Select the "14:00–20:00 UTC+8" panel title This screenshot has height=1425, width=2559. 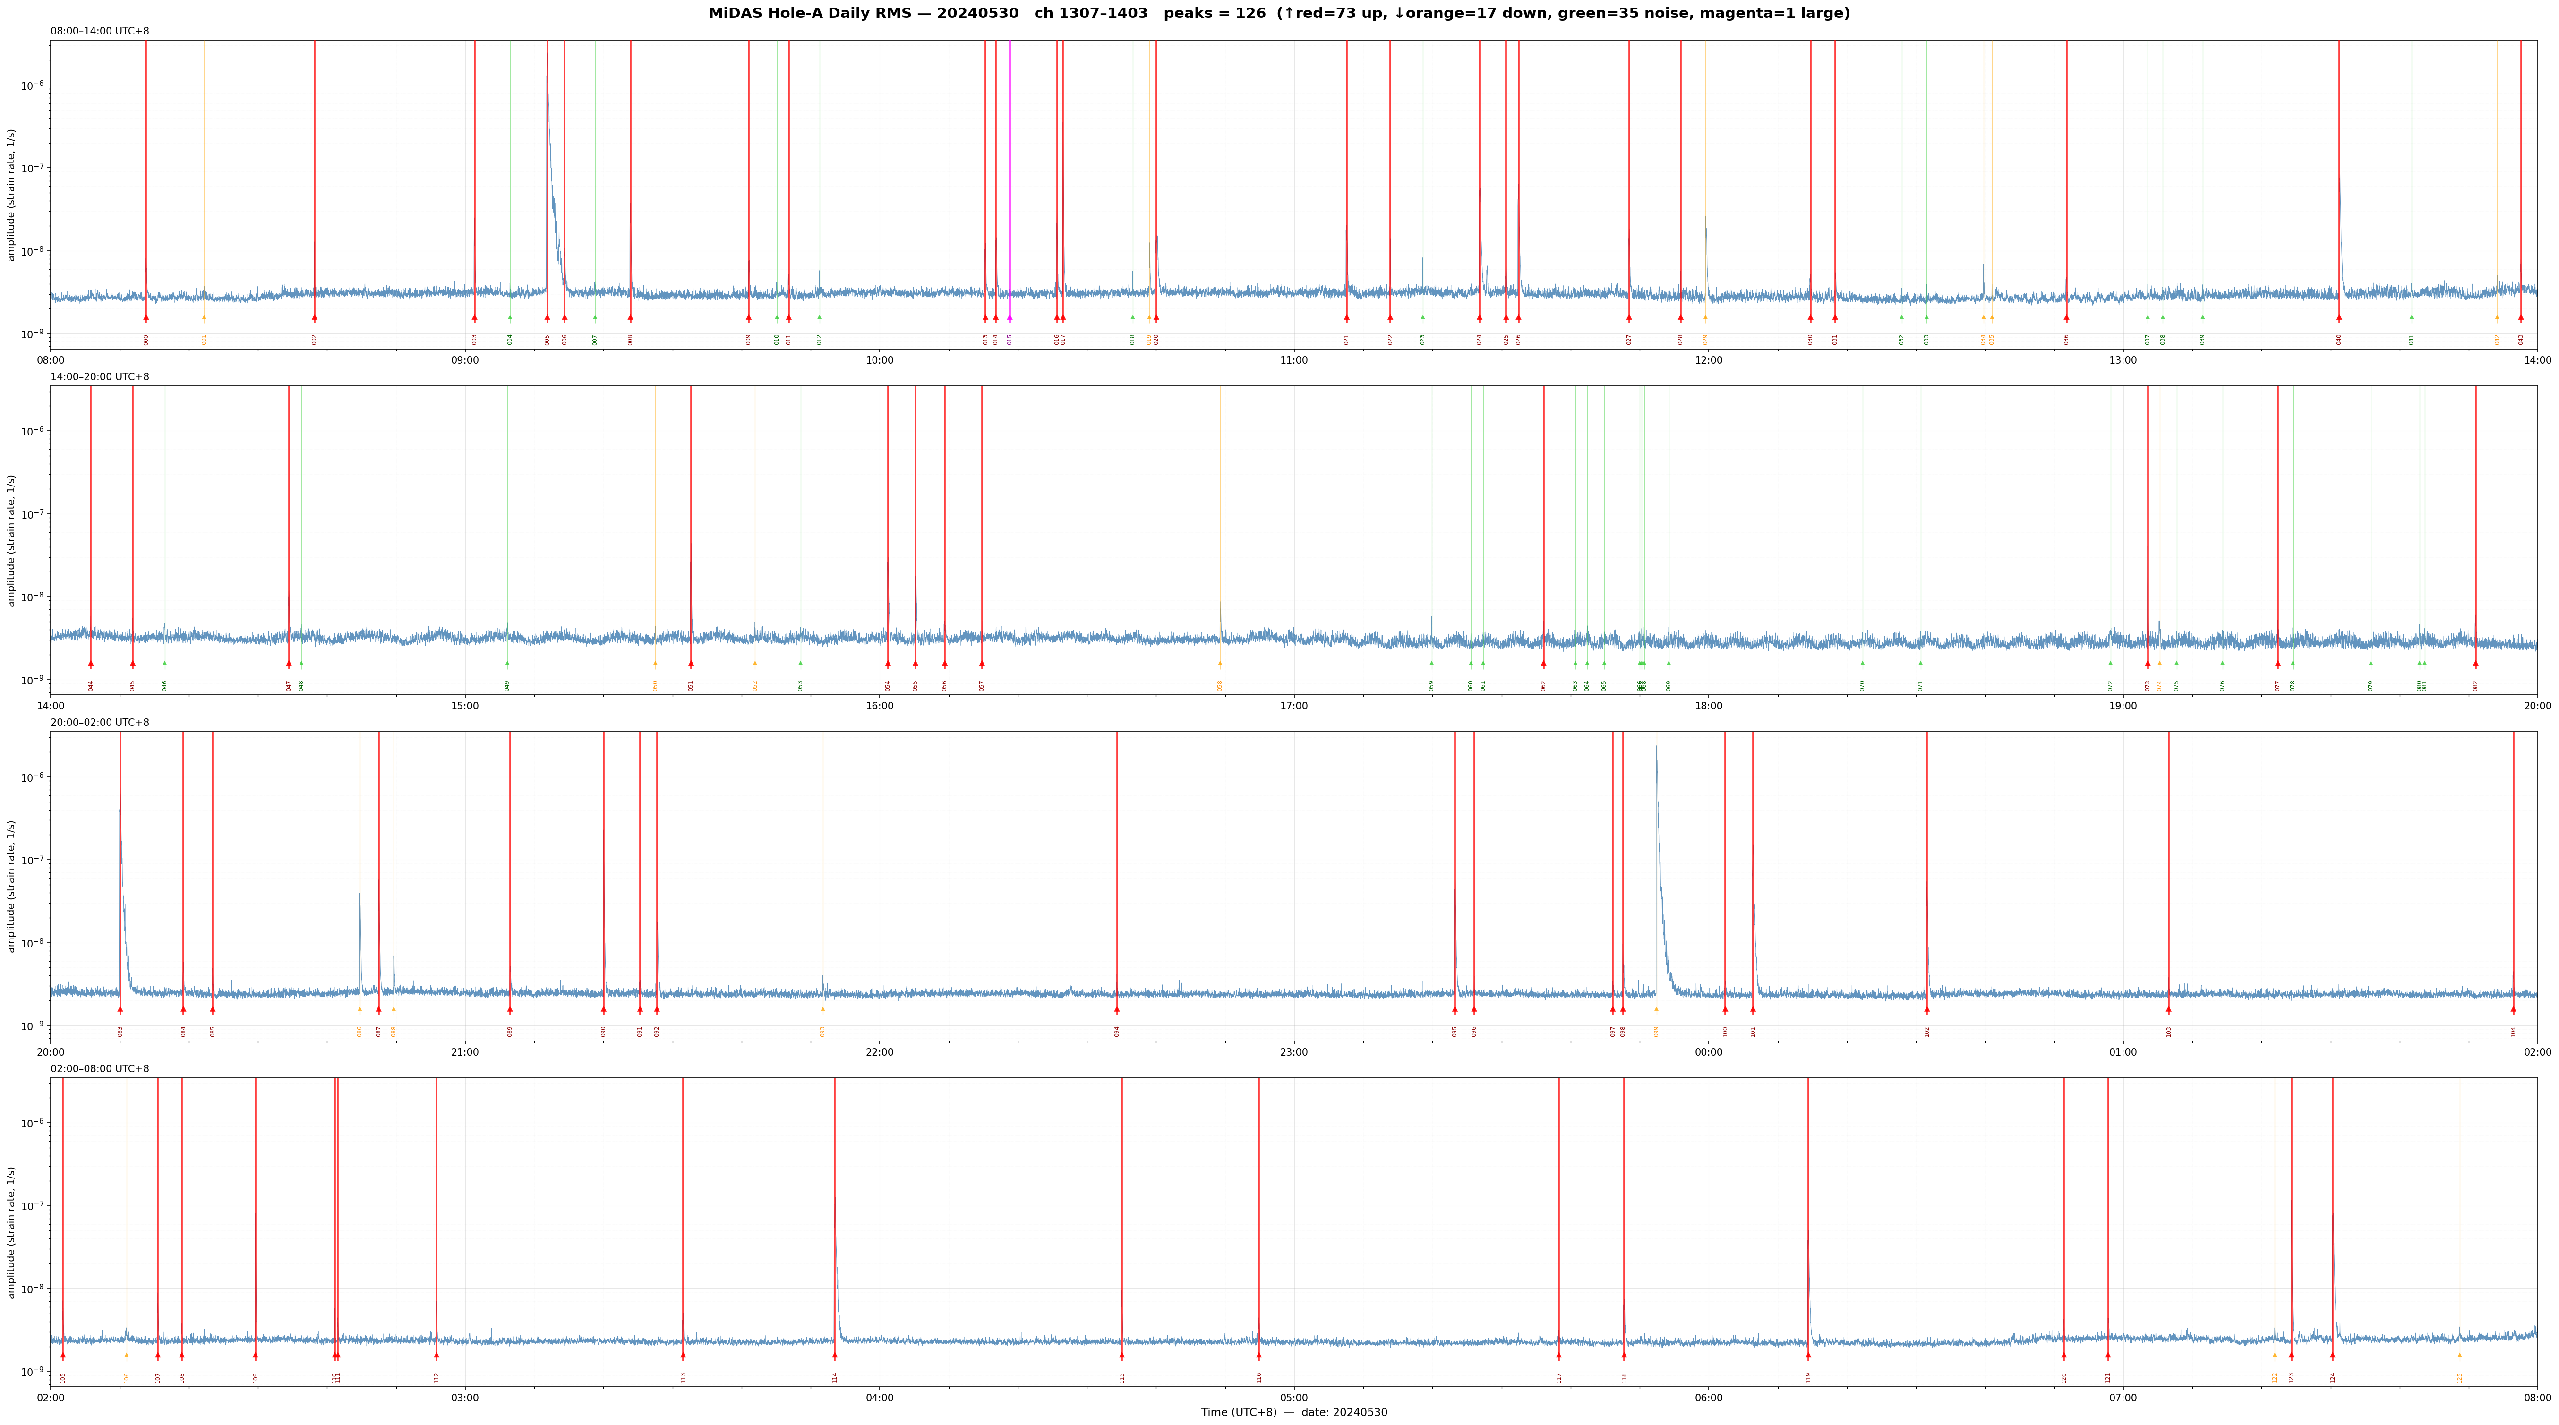100,377
